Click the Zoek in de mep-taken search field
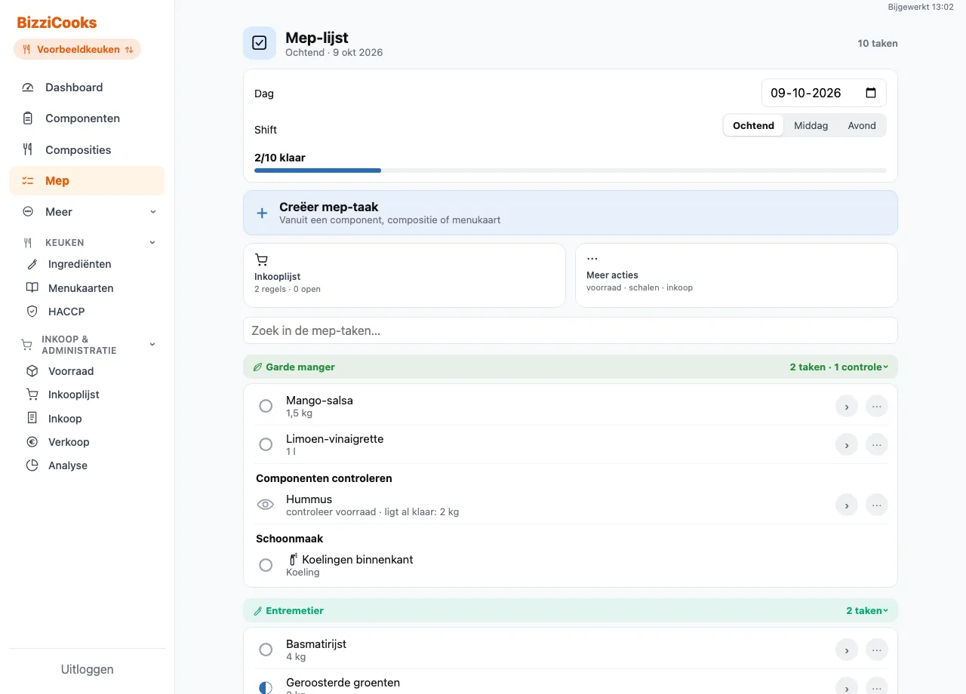Image resolution: width=966 pixels, height=694 pixels. 571,330
